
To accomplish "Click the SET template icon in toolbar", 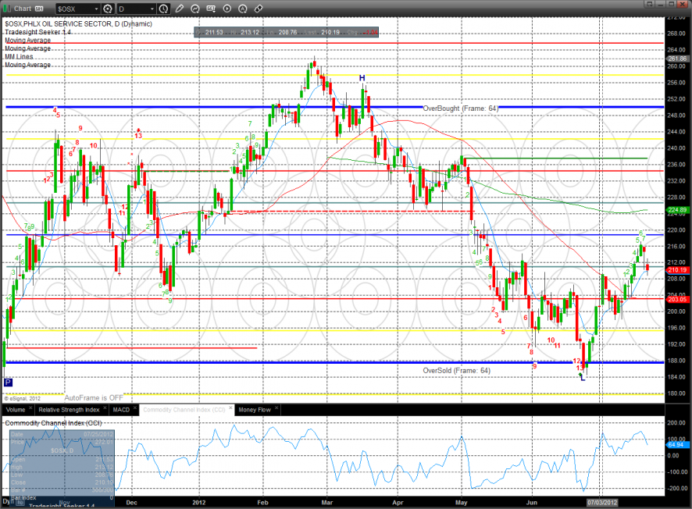I will (x=211, y=9).
